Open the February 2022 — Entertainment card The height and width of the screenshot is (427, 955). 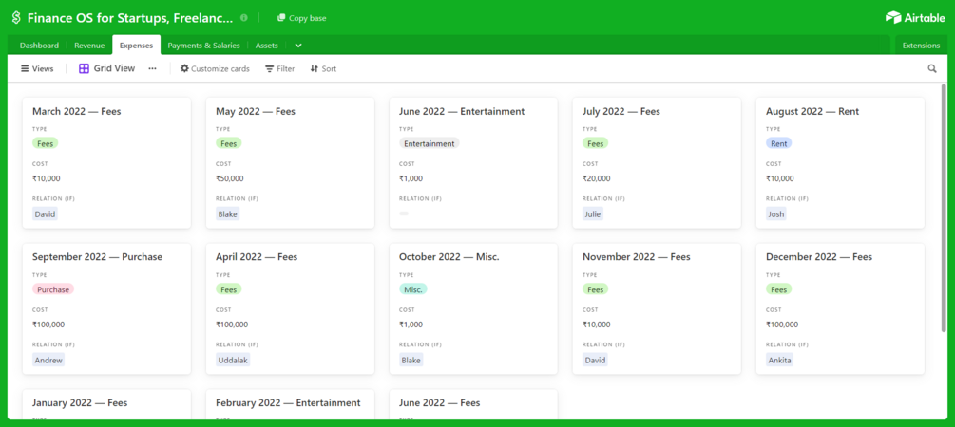click(290, 404)
